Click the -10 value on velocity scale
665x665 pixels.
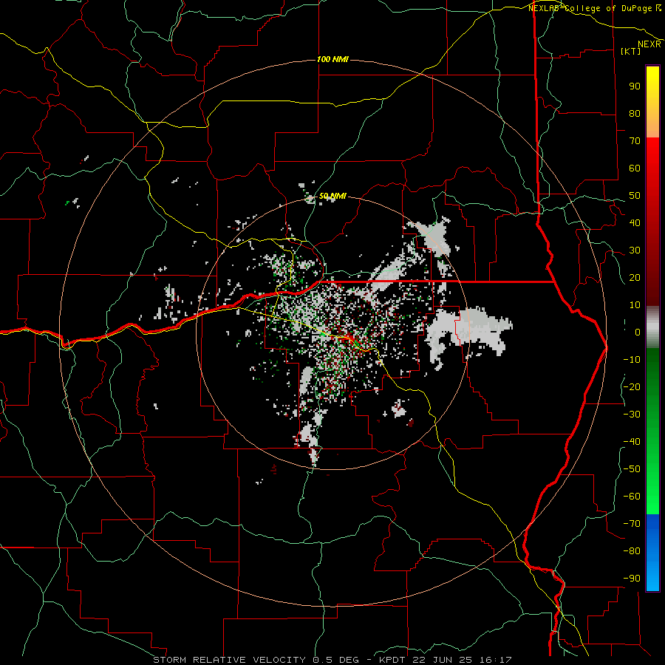632,360
